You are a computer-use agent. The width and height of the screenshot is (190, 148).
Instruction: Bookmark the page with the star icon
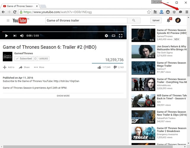(149, 12)
